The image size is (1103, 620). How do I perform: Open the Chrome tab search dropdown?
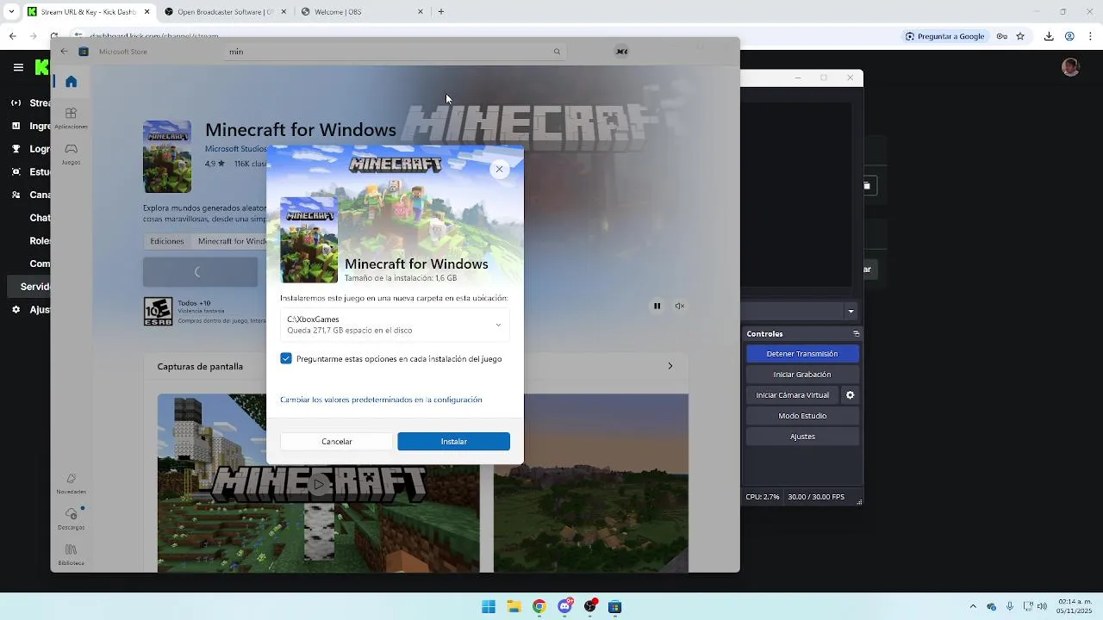(10, 12)
